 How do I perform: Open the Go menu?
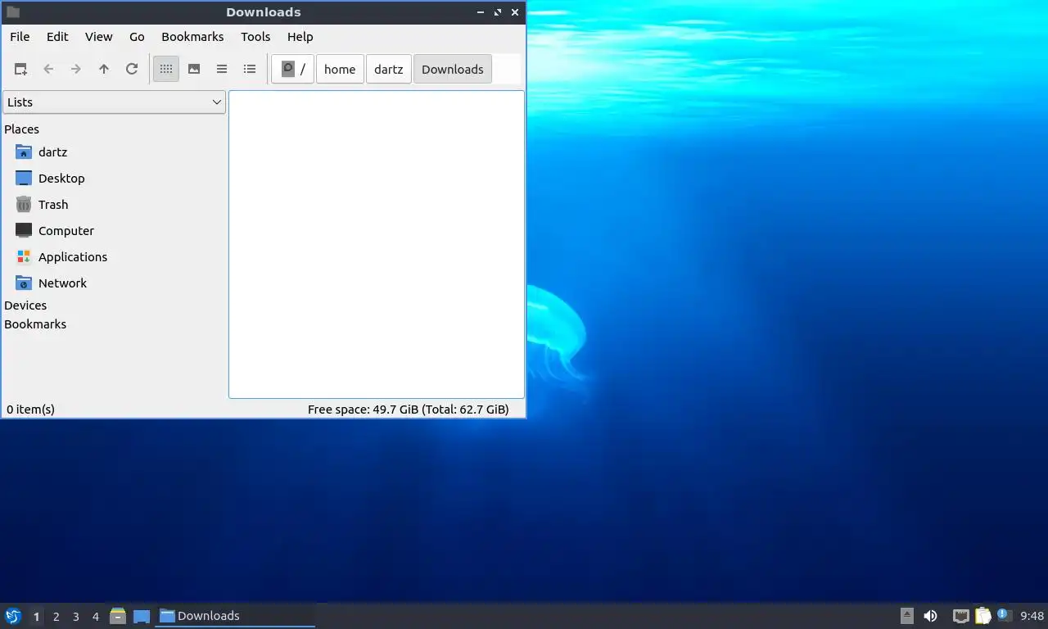pyautogui.click(x=137, y=37)
